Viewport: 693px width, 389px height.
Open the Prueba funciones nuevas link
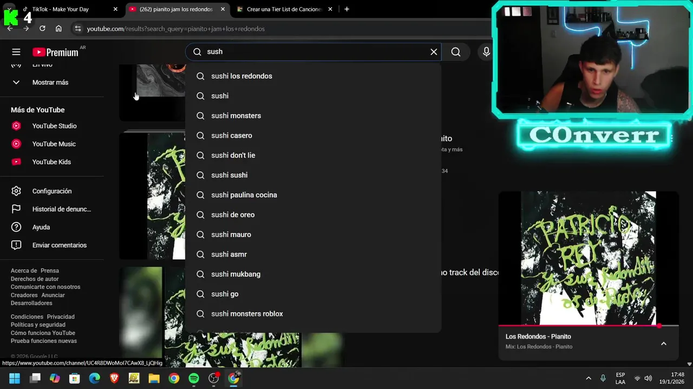[44, 341]
